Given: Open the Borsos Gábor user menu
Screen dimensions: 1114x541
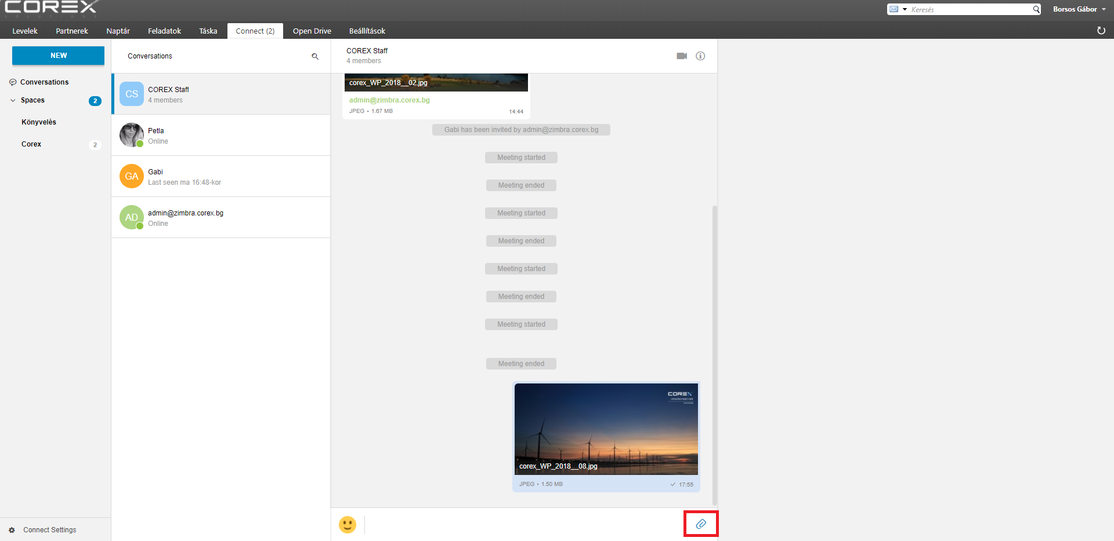Looking at the screenshot, I should coord(1079,9).
